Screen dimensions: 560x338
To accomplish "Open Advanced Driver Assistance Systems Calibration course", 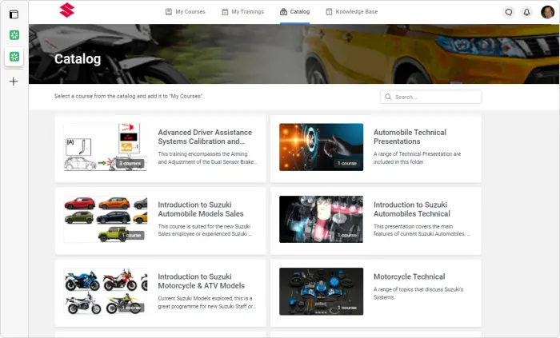I will click(205, 137).
